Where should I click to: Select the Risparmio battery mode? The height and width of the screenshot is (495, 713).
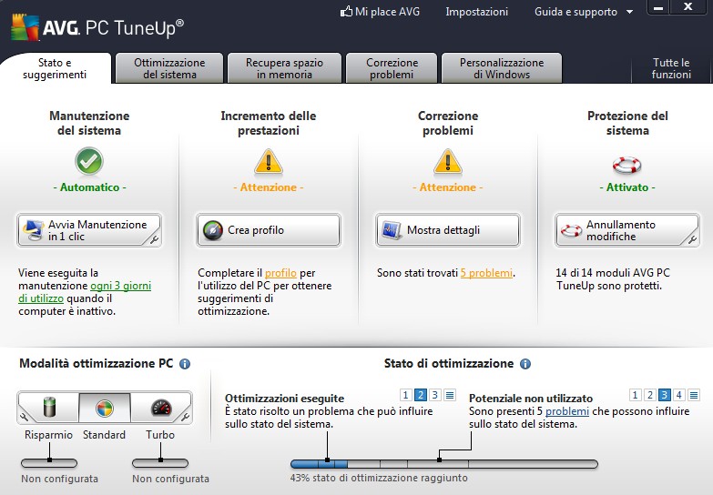pyautogui.click(x=49, y=408)
